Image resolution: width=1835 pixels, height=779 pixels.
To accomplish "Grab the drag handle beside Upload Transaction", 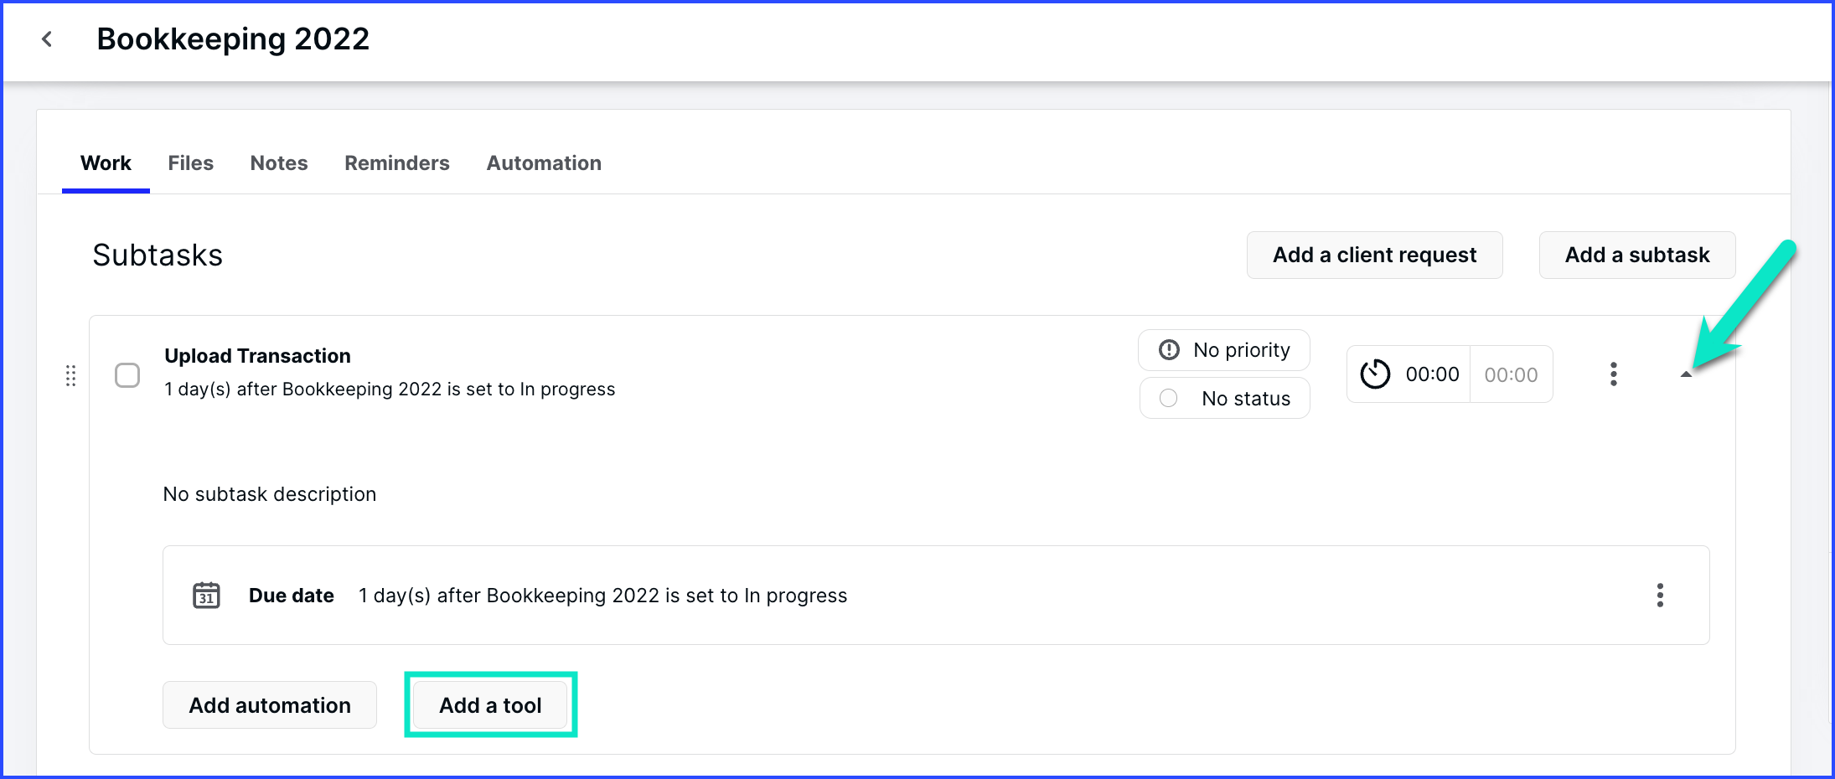I will pos(71,376).
